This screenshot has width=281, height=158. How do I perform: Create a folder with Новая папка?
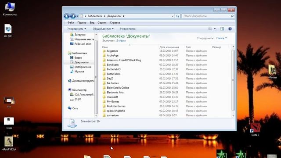tap(128, 29)
